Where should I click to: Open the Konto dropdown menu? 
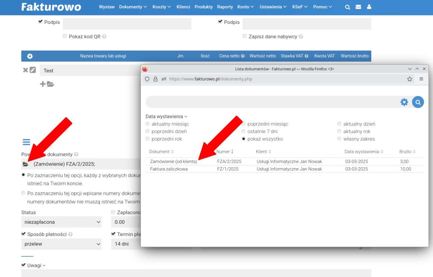[245, 7]
